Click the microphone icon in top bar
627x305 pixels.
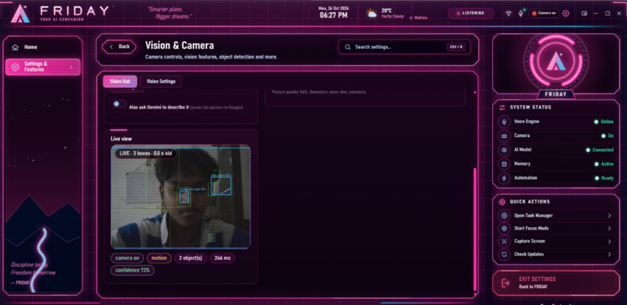point(520,13)
